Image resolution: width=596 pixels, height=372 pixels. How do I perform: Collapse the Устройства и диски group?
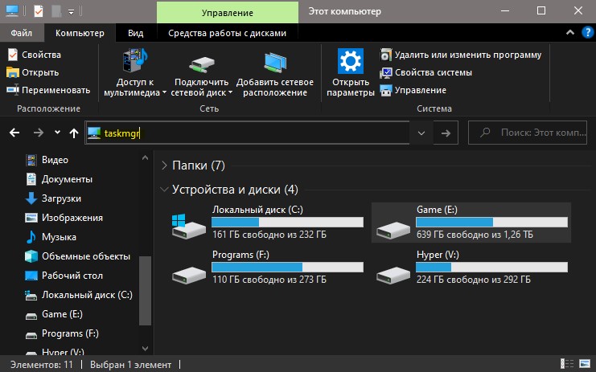click(x=164, y=189)
